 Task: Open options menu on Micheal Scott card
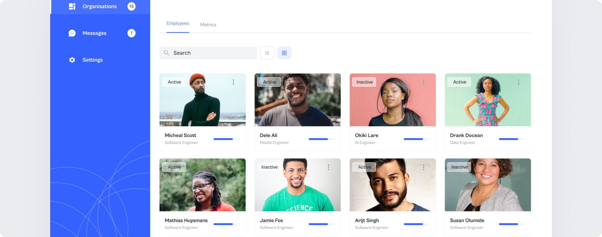coord(233,82)
